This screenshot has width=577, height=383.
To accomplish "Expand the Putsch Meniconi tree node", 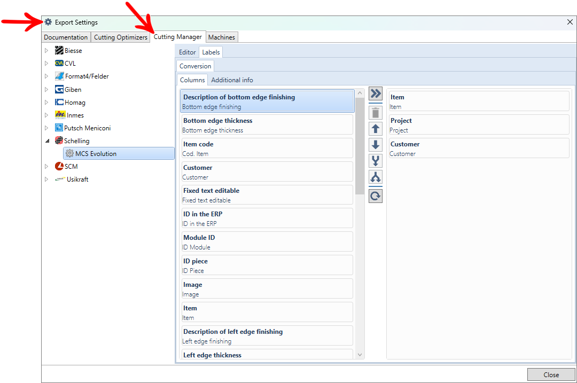I will [x=46, y=128].
